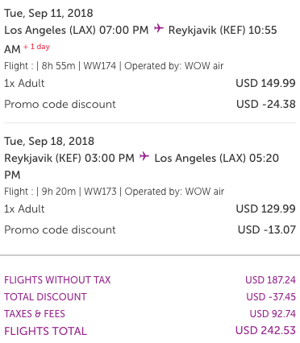This screenshot has width=300, height=343.
Task: Click the USD -13.07 promo discount
Action: point(267,229)
